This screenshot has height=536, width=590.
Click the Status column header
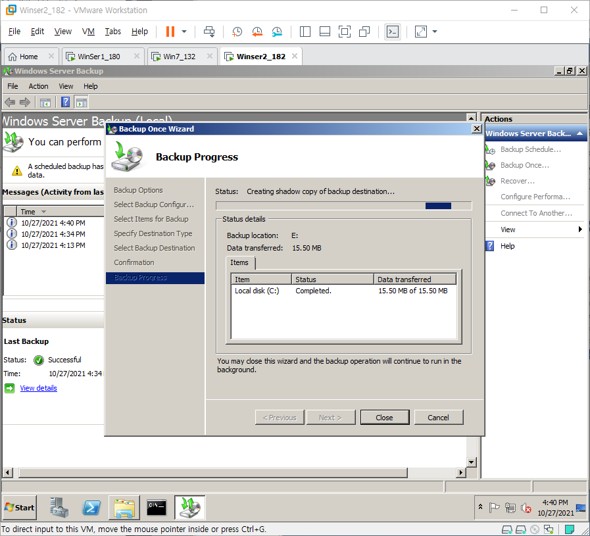(x=332, y=279)
